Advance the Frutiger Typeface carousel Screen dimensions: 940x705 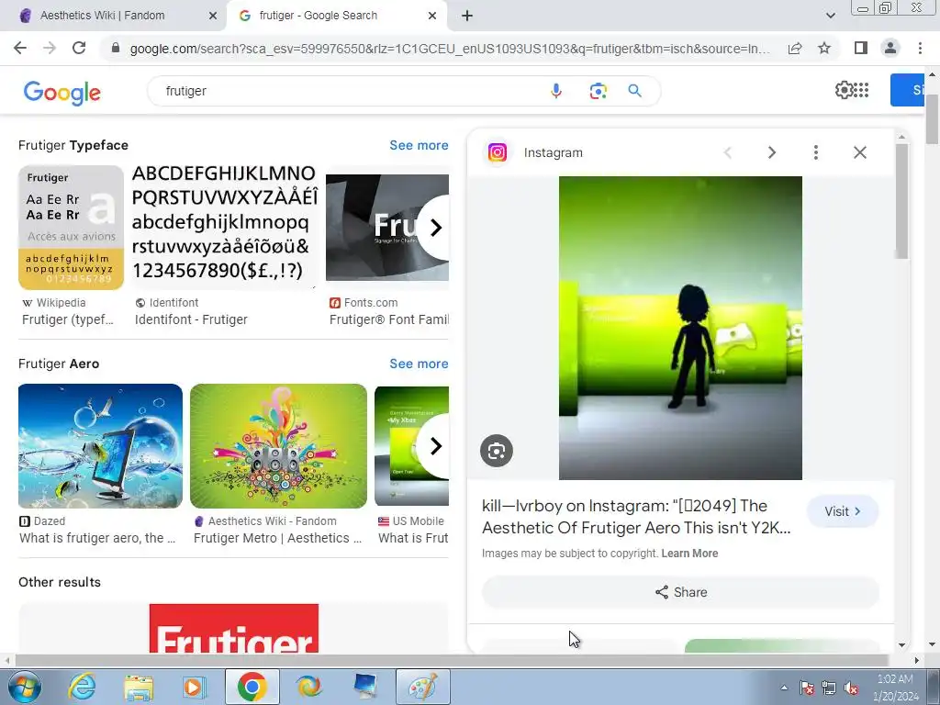pyautogui.click(x=436, y=228)
